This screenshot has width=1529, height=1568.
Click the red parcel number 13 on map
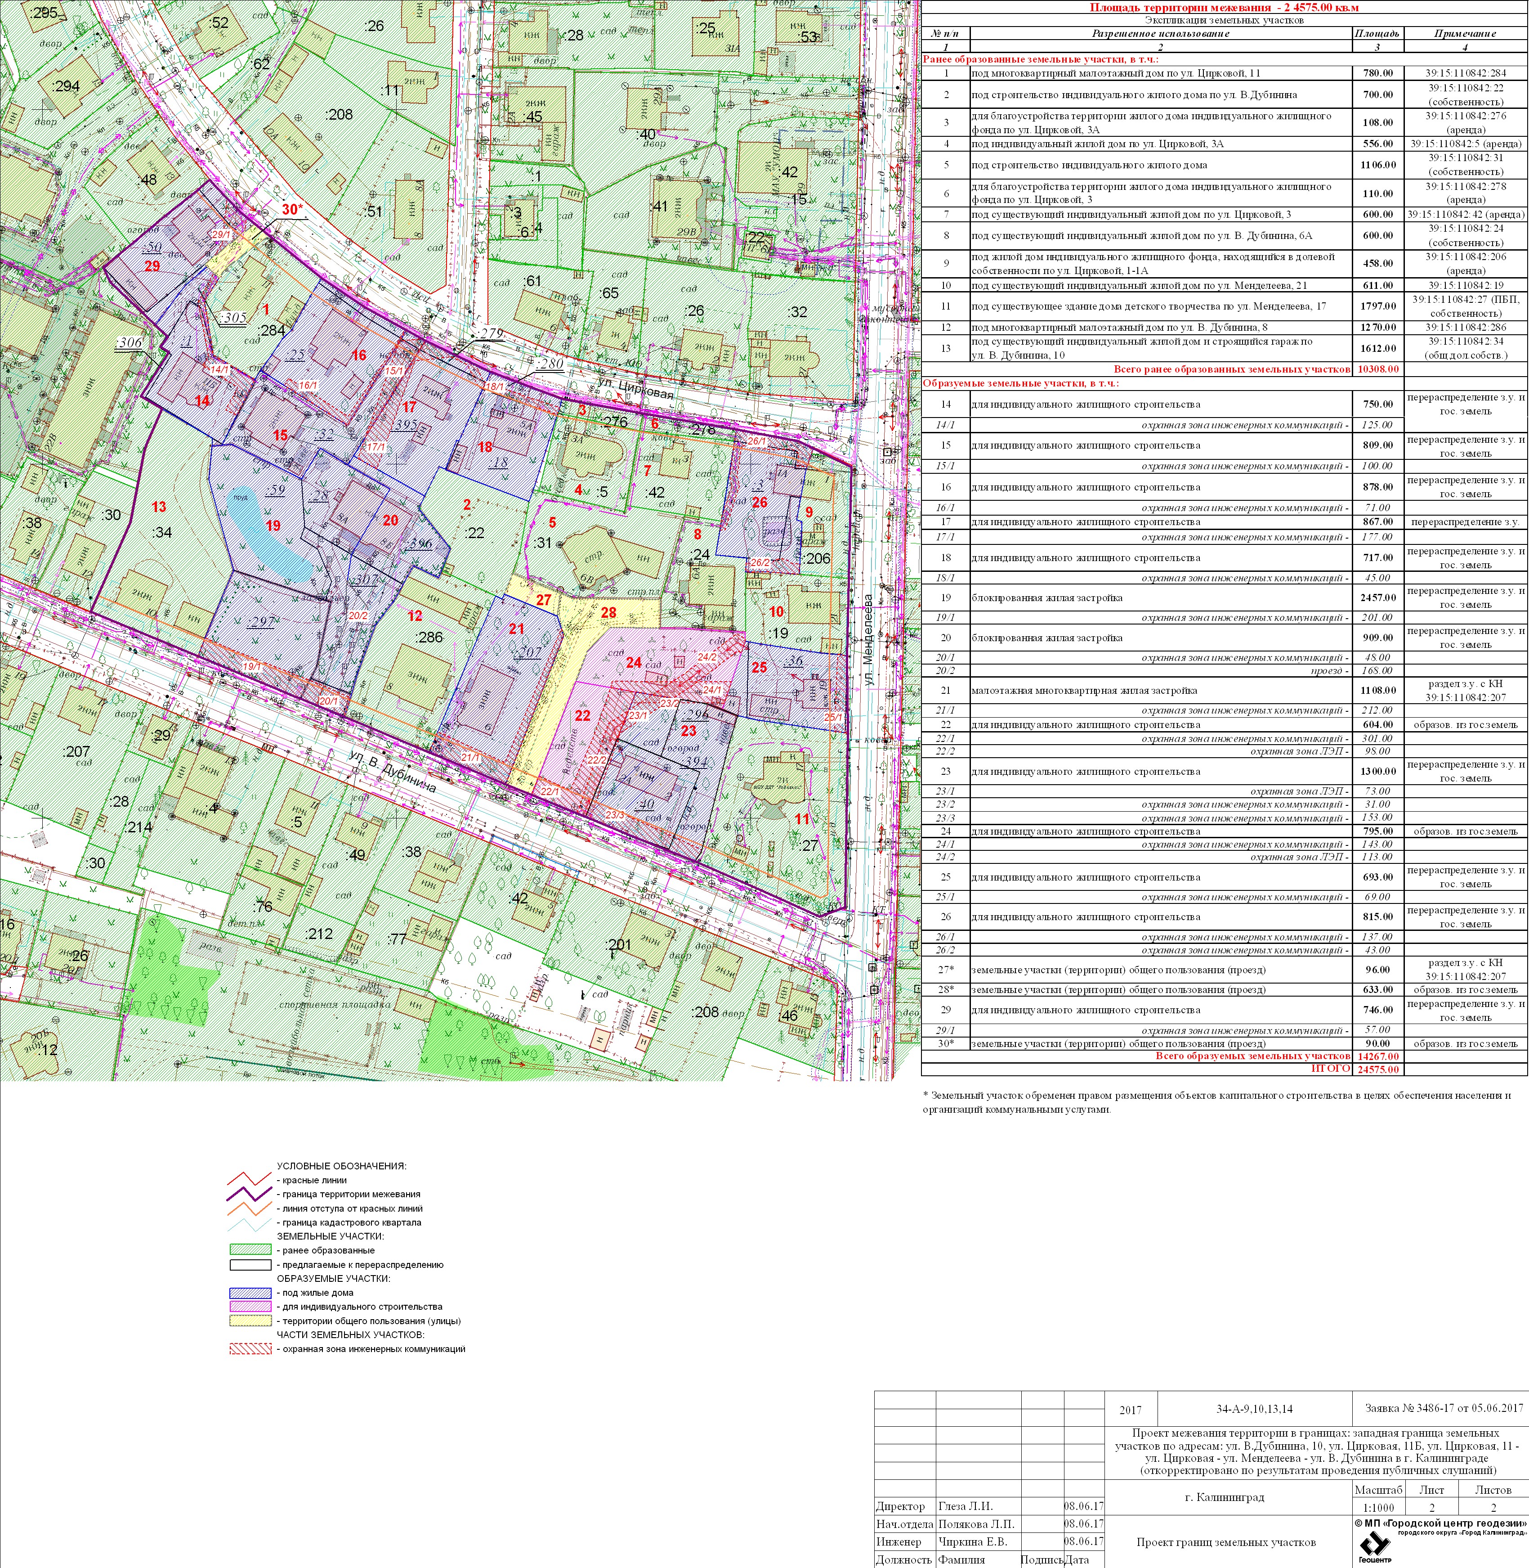(x=159, y=507)
